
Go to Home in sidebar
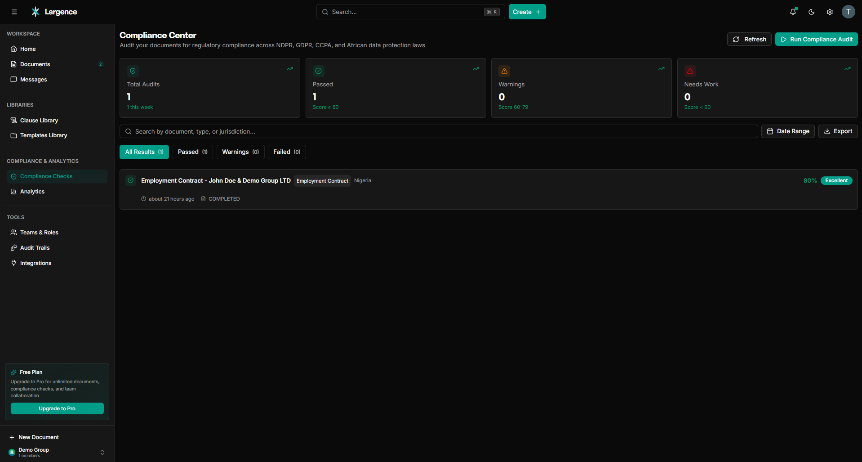pyautogui.click(x=57, y=49)
